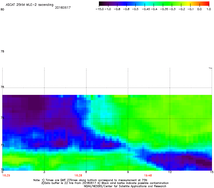The image size is (214, 188).
Task: Click the "0.0" color bar label
Action: point(200,9)
